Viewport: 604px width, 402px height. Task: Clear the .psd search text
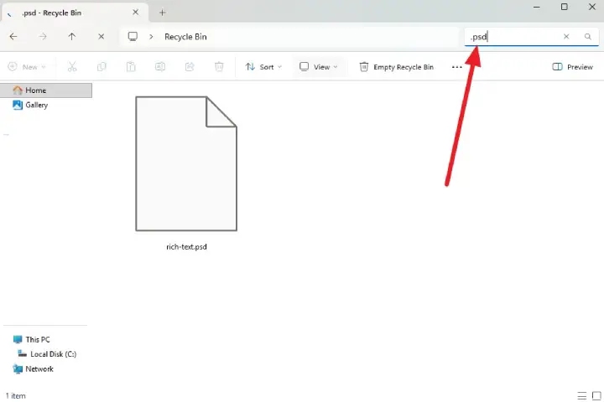pyautogui.click(x=566, y=37)
